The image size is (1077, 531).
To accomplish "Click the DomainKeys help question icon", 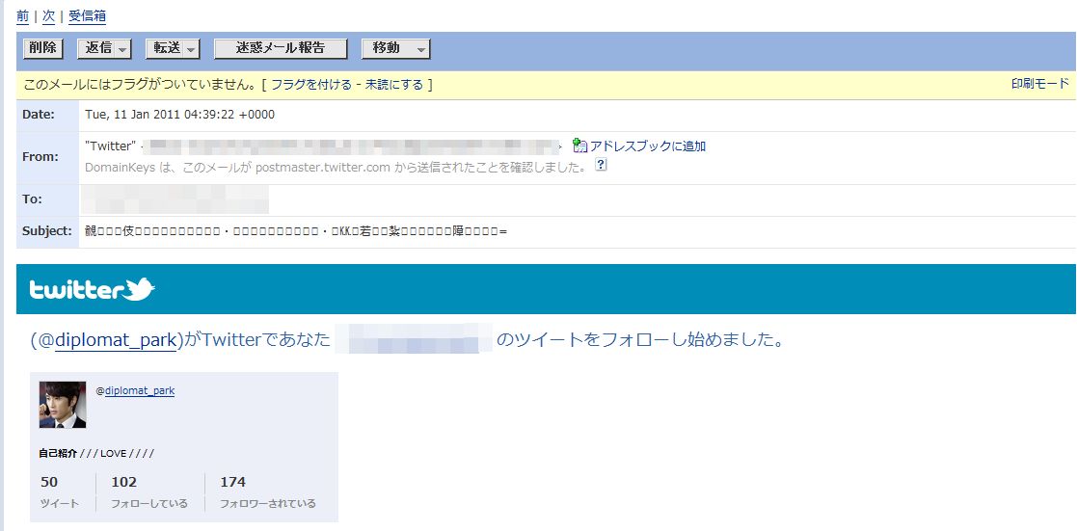I will coord(601,166).
